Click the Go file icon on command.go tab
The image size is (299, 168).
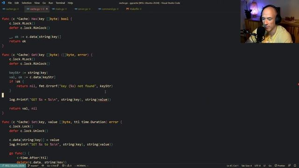(x=100, y=9)
